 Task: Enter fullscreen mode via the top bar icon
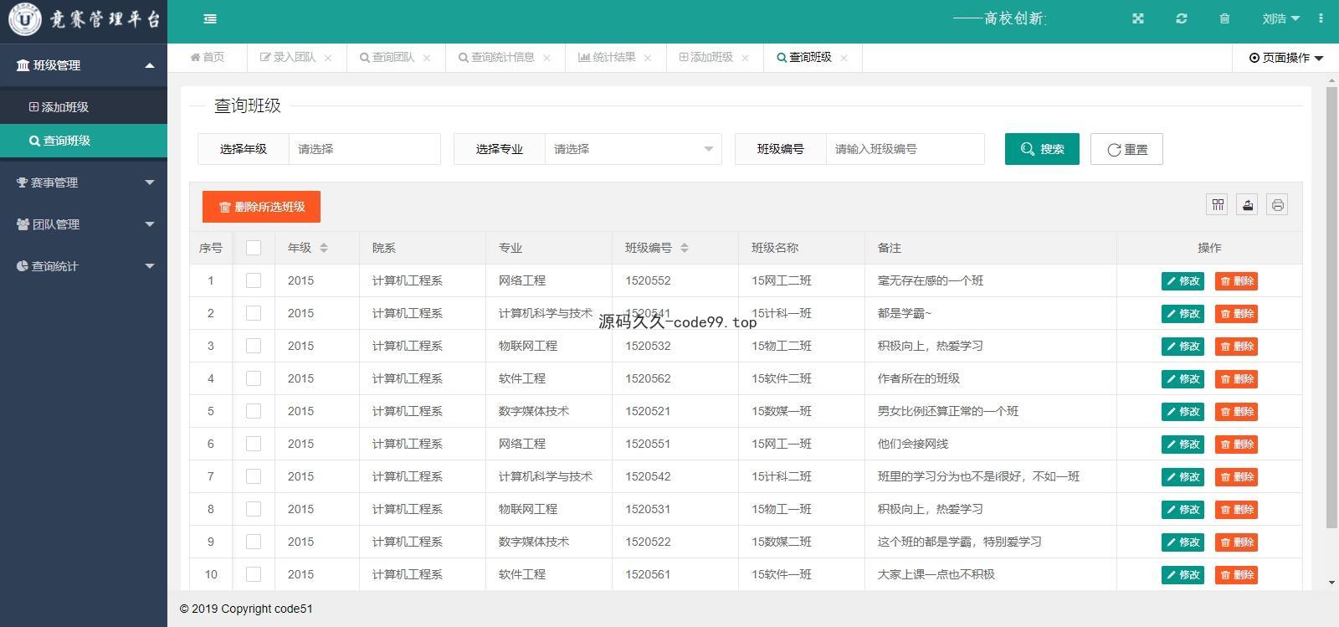[x=1138, y=18]
